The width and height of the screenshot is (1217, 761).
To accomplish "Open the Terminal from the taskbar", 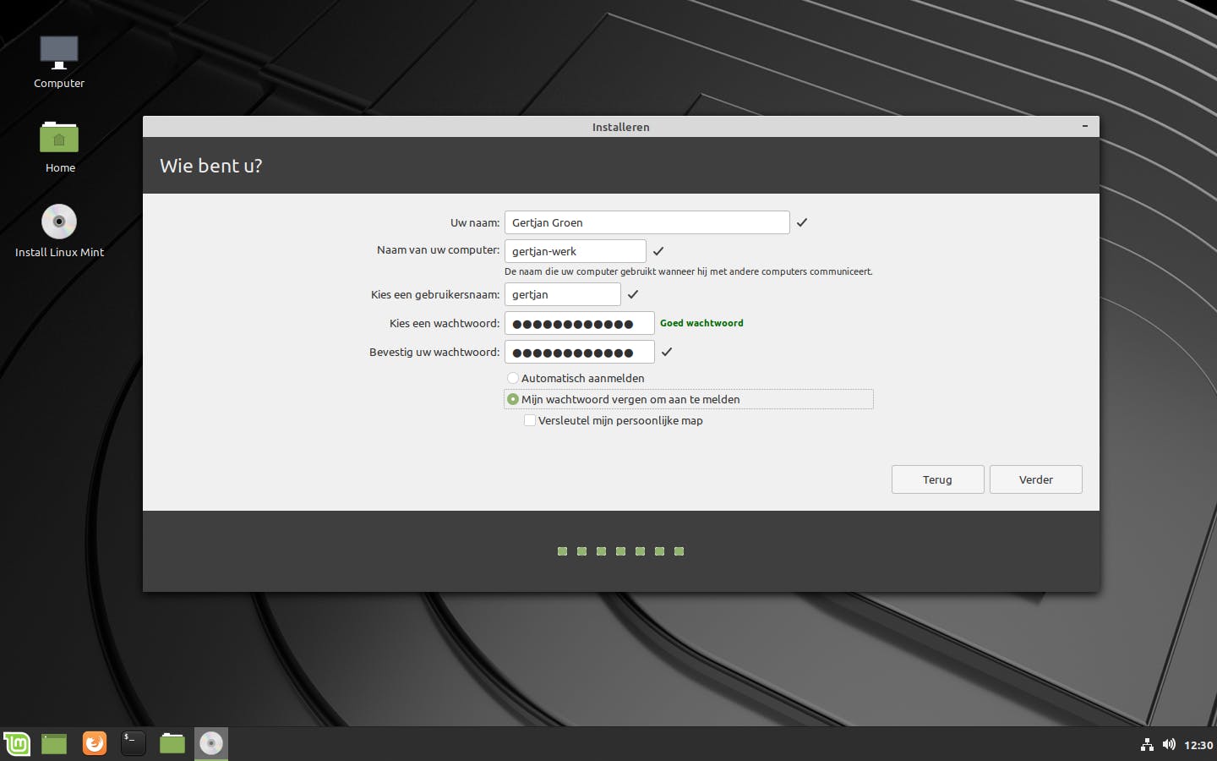I will [134, 743].
